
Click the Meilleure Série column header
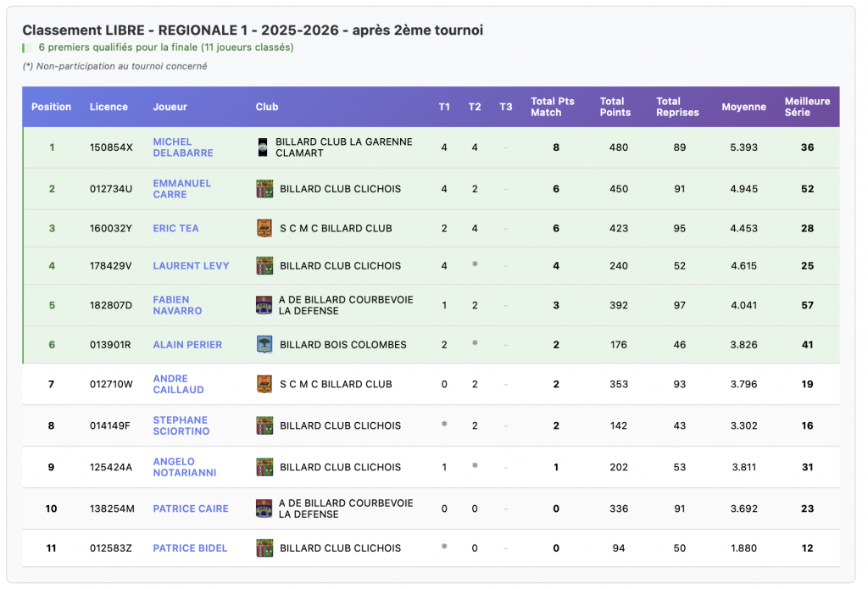click(x=807, y=107)
